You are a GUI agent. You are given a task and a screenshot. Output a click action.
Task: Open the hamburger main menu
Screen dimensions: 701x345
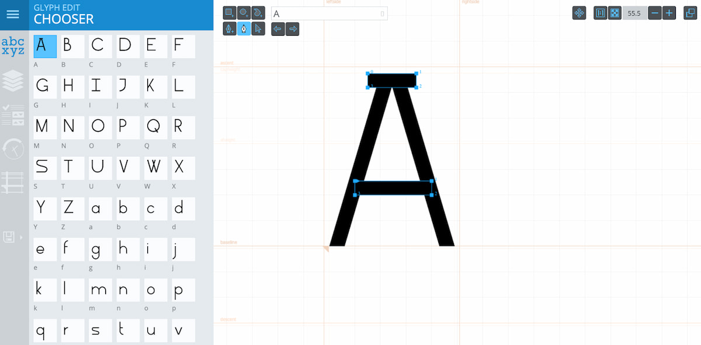13,15
